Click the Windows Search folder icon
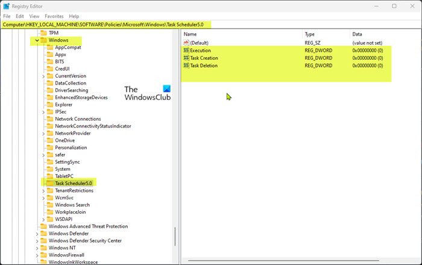 coord(50,205)
